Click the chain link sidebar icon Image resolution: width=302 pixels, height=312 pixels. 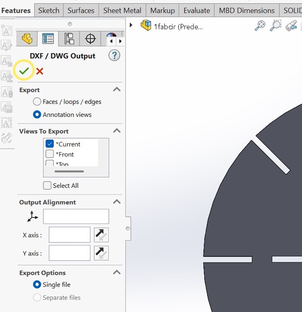(6, 137)
